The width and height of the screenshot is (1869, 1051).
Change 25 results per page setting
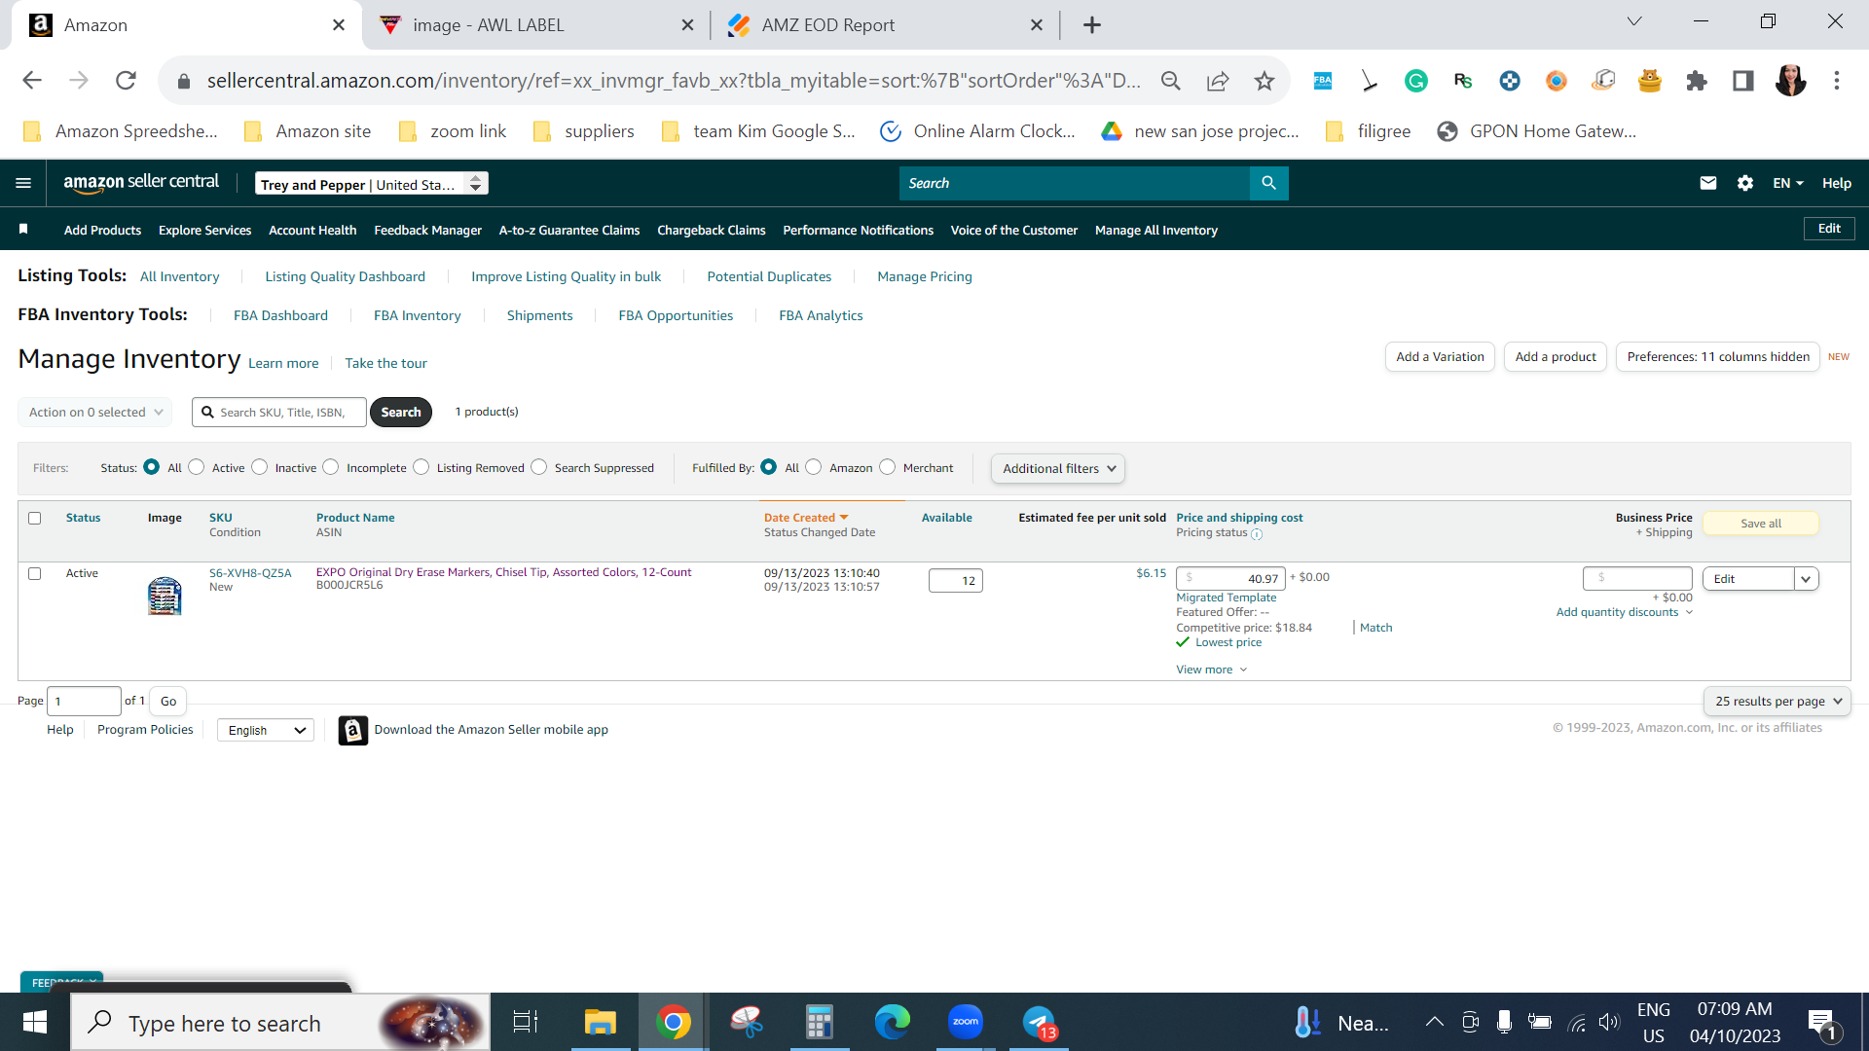point(1777,701)
